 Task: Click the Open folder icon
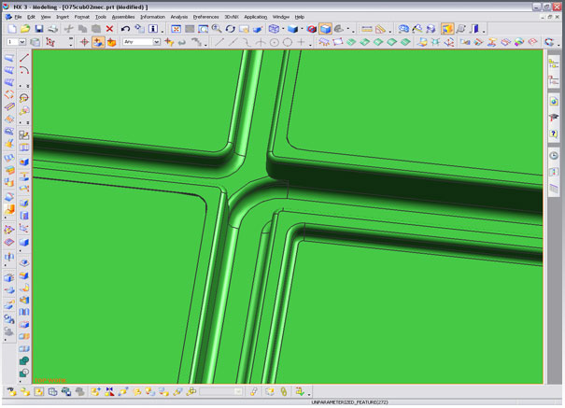click(x=25, y=29)
